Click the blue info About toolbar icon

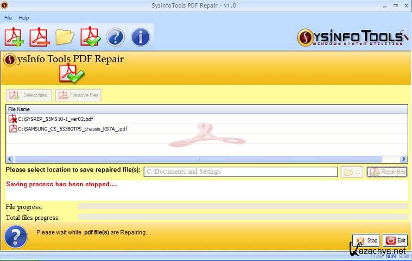point(141,37)
